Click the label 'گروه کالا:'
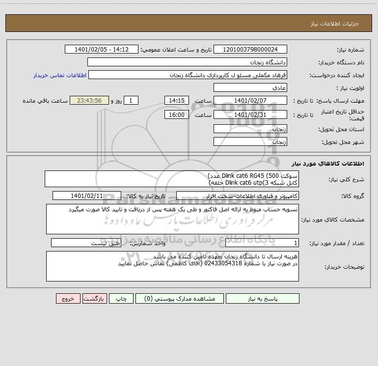 tap(352, 196)
